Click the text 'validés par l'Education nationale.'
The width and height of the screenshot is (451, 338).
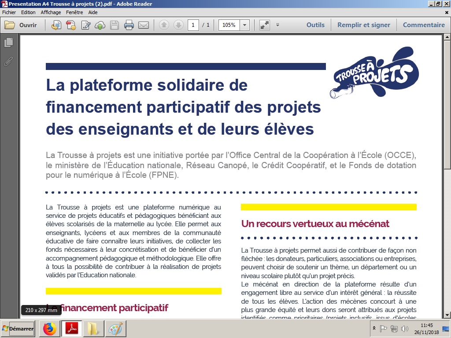pos(91,275)
